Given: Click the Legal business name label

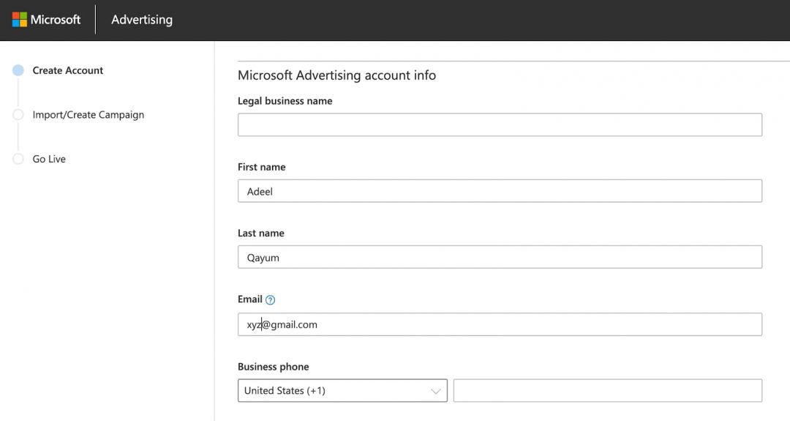Looking at the screenshot, I should coord(285,101).
